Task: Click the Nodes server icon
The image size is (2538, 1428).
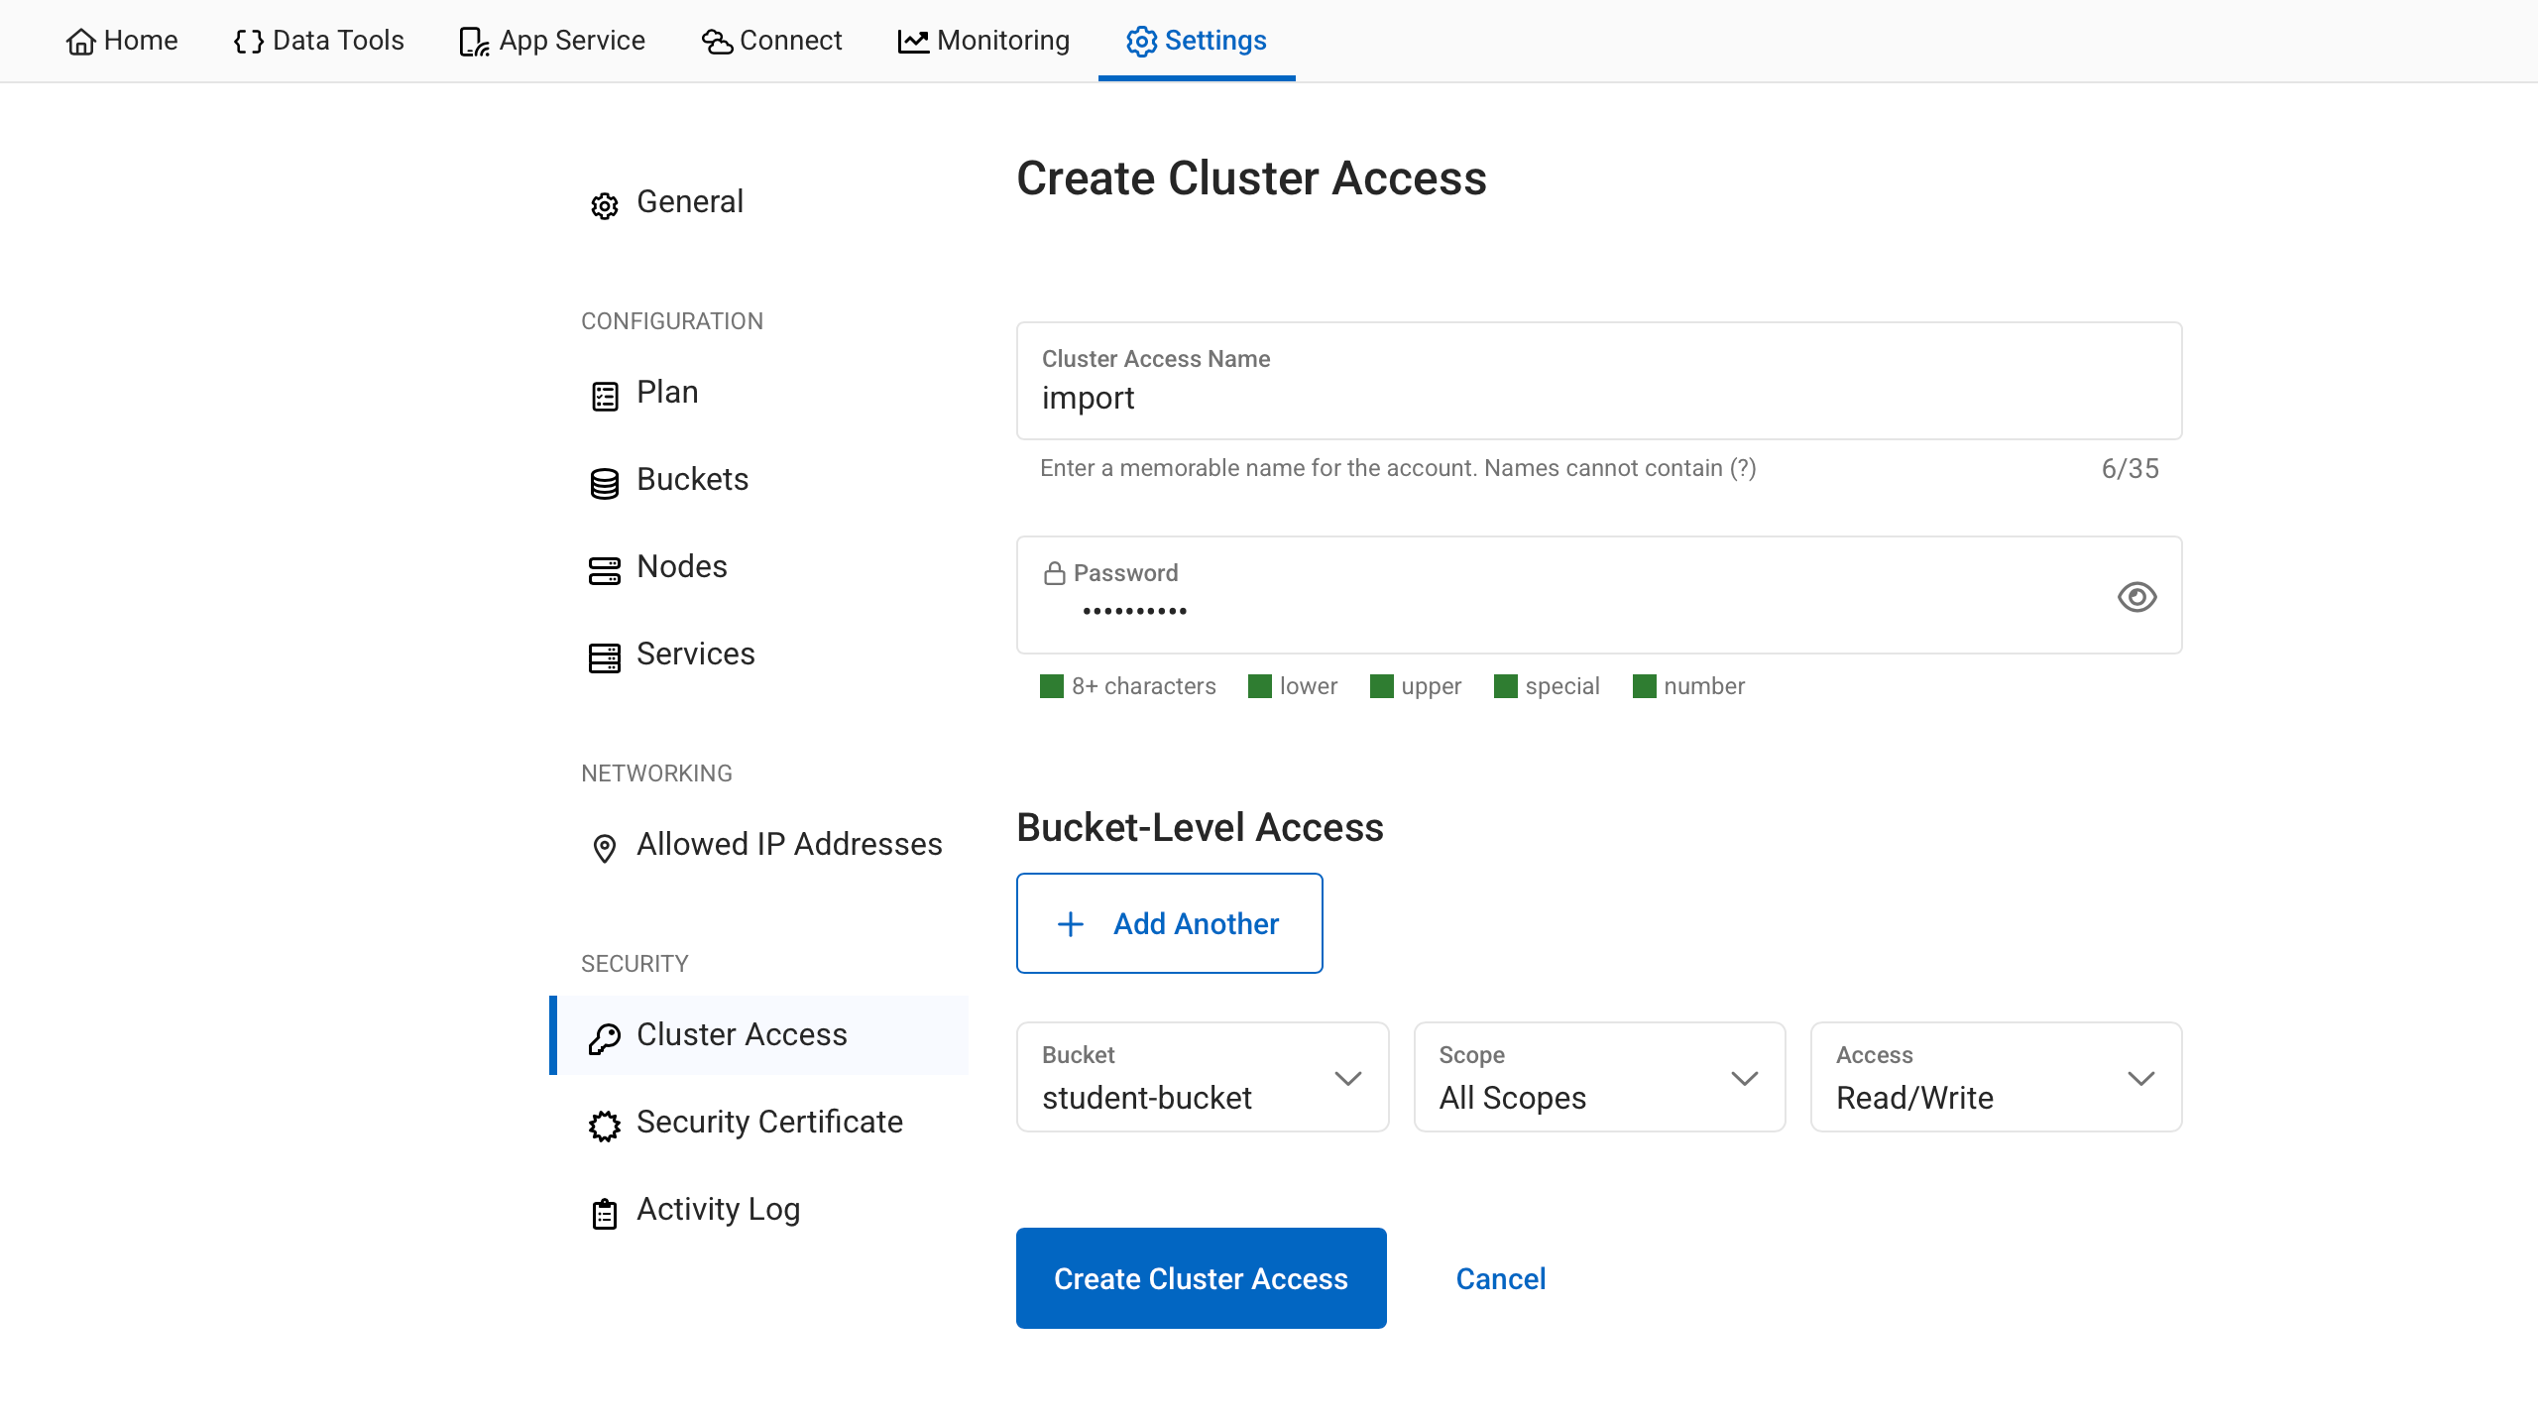Action: pos(604,570)
